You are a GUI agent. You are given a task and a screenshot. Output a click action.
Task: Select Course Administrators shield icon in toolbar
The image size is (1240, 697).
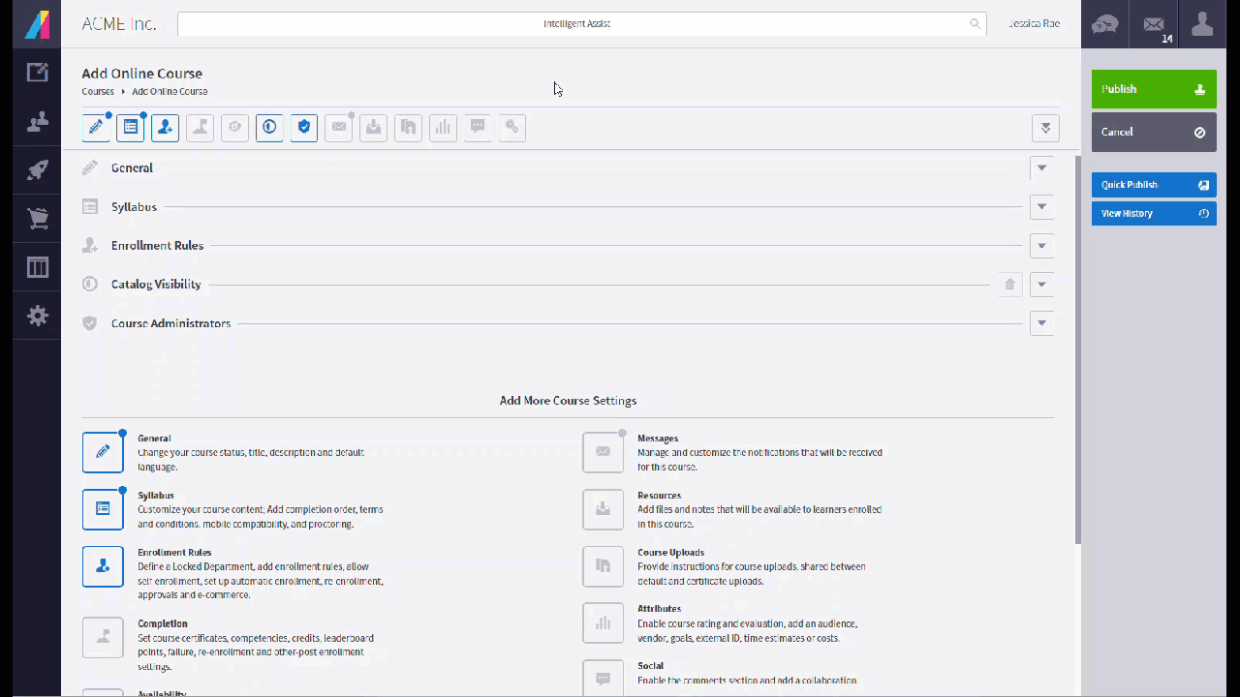coord(304,128)
